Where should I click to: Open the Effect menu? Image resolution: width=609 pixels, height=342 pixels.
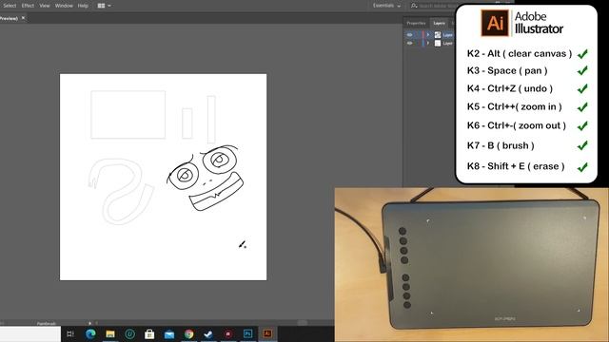(x=28, y=6)
